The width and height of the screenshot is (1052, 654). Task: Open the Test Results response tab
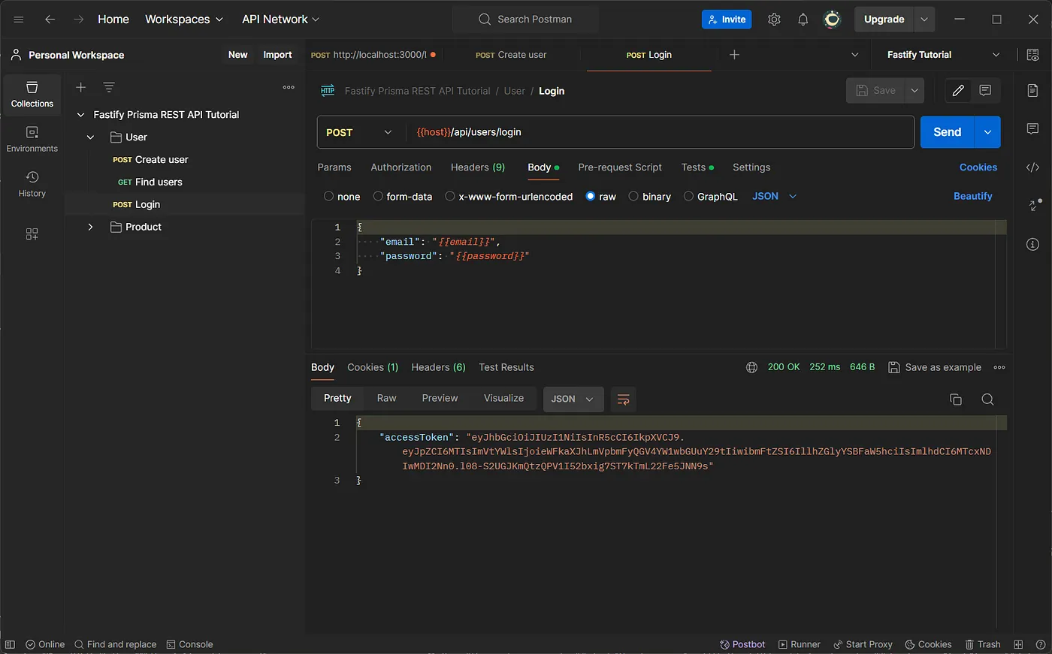(x=506, y=367)
